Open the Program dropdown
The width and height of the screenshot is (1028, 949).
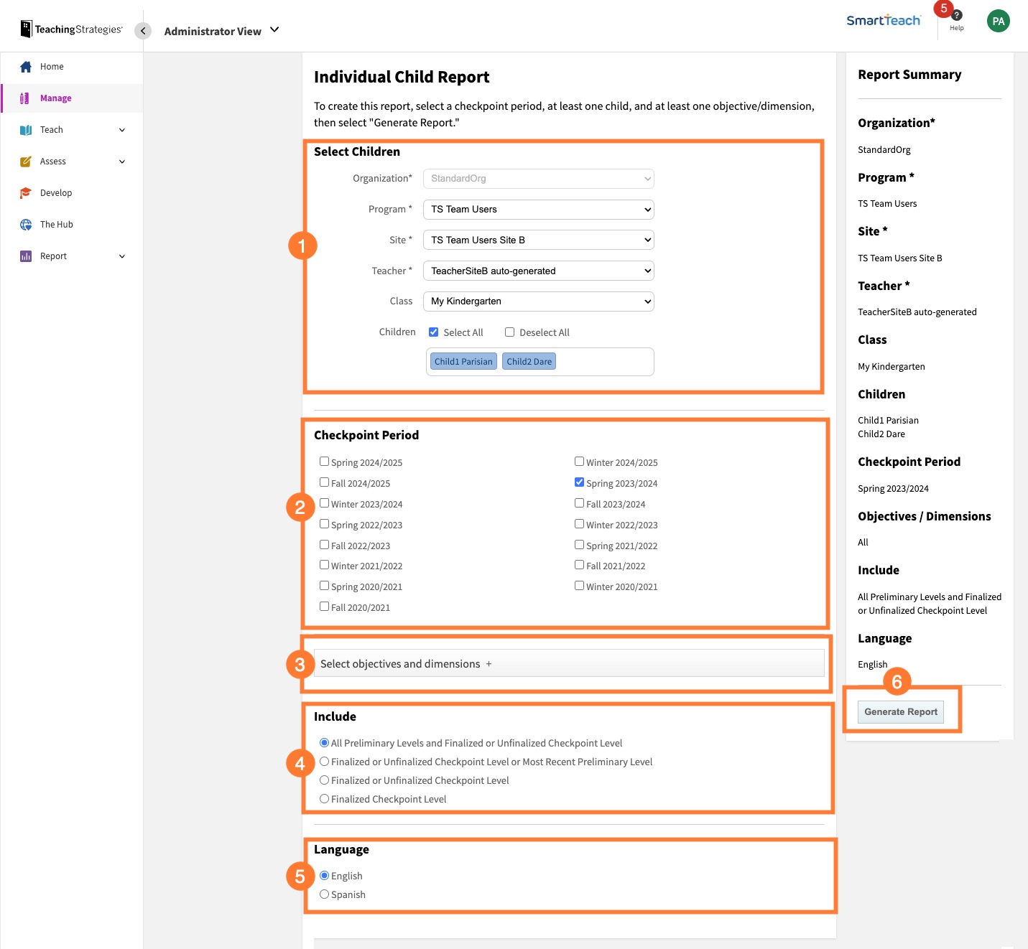click(x=538, y=210)
